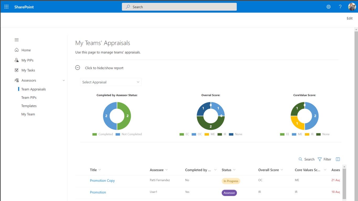Toggle the Completed legend entry
This screenshot has width=358, height=201.
pyautogui.click(x=102, y=134)
